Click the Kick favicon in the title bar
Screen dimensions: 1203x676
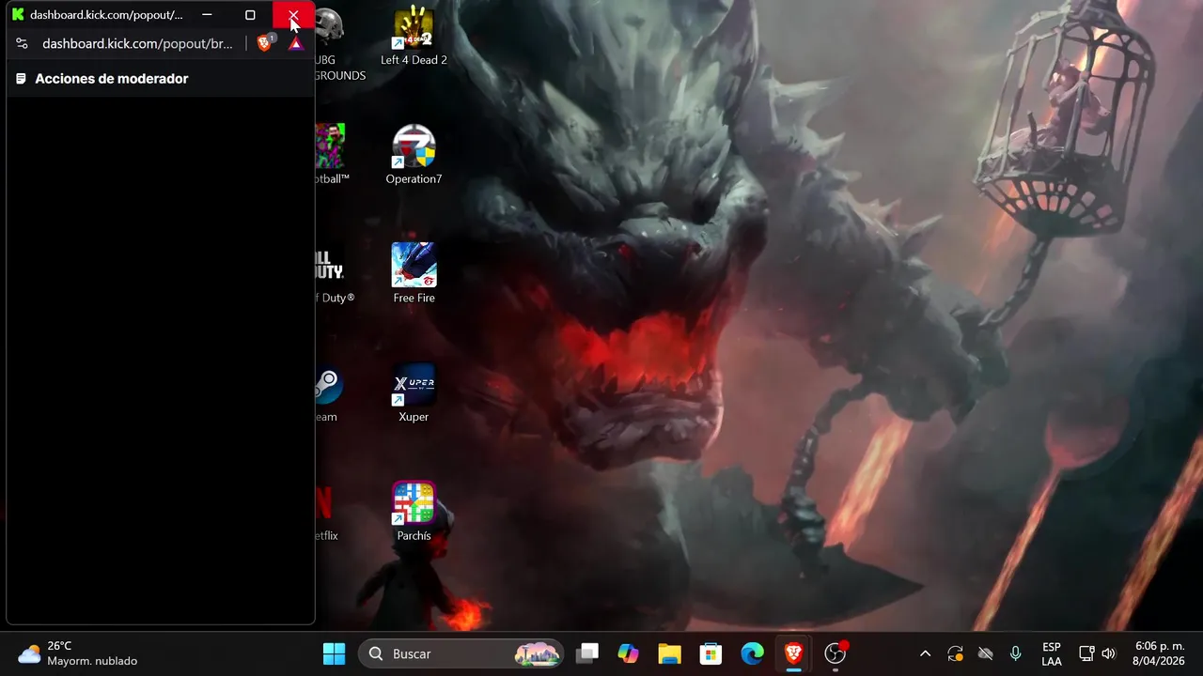click(x=18, y=15)
